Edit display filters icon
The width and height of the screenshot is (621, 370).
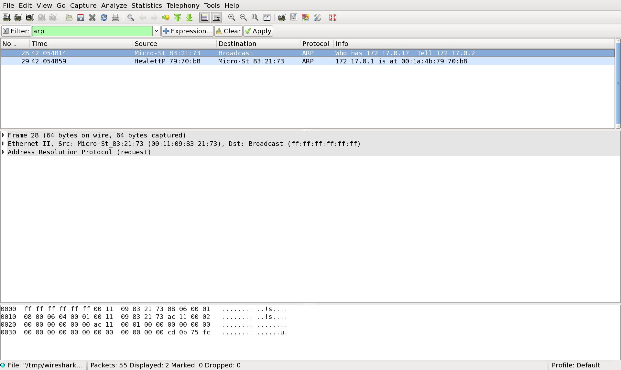294,17
